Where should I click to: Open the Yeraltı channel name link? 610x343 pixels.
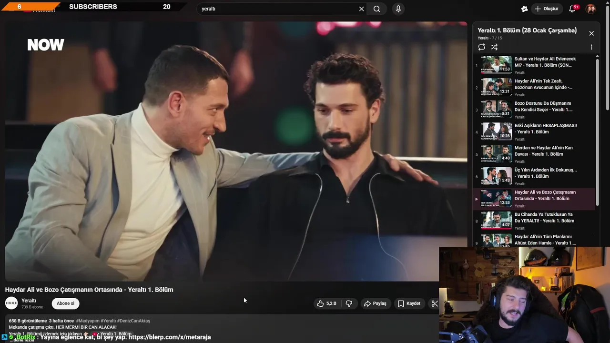click(x=29, y=301)
